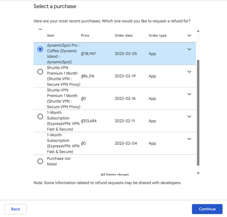
Task: Click the Price column header
Action: [85, 35]
